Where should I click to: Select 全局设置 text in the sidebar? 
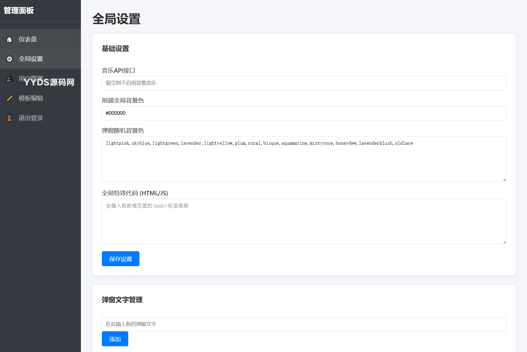(x=31, y=59)
